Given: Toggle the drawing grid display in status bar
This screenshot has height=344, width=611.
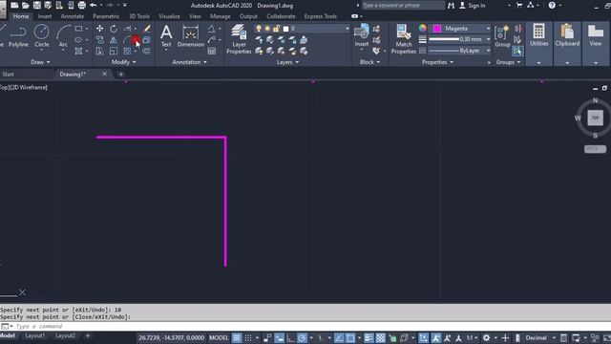Looking at the screenshot, I should pos(237,337).
